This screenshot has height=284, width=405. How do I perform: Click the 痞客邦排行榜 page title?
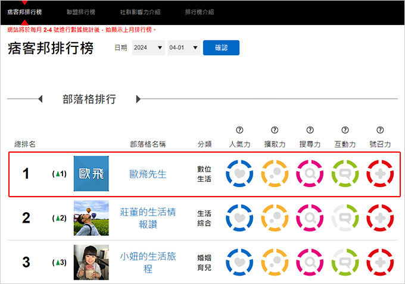[x=51, y=48]
